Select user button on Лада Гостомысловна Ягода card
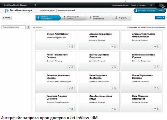 pyautogui.click(x=114, y=109)
